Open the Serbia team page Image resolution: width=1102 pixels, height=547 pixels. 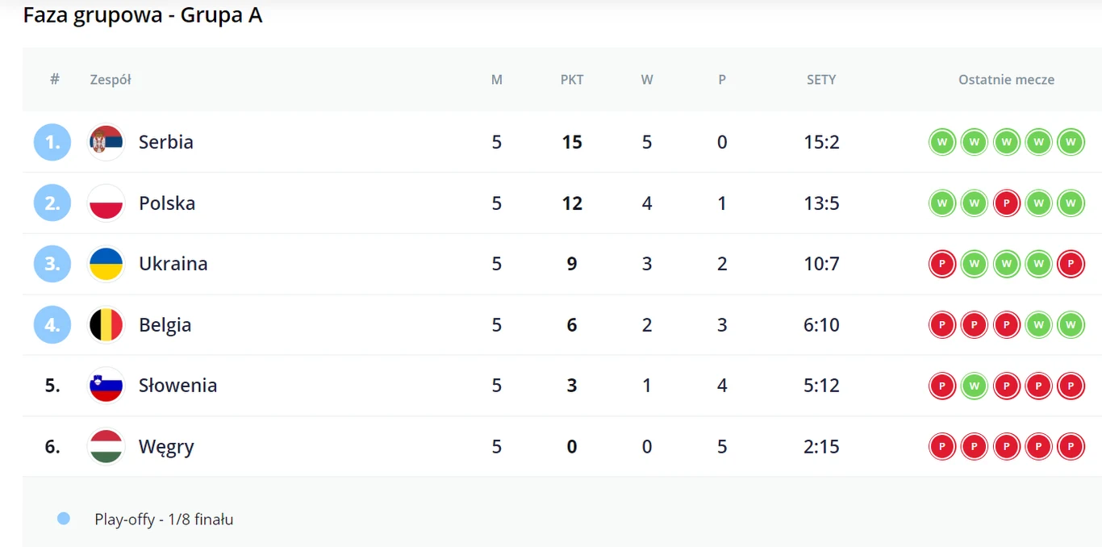pos(165,142)
